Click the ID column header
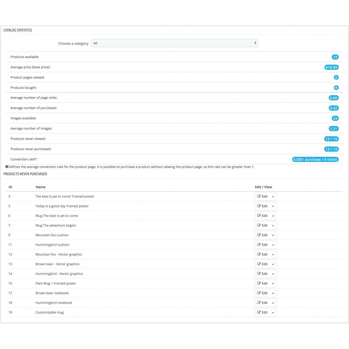The height and width of the screenshot is (349, 349). [10, 187]
